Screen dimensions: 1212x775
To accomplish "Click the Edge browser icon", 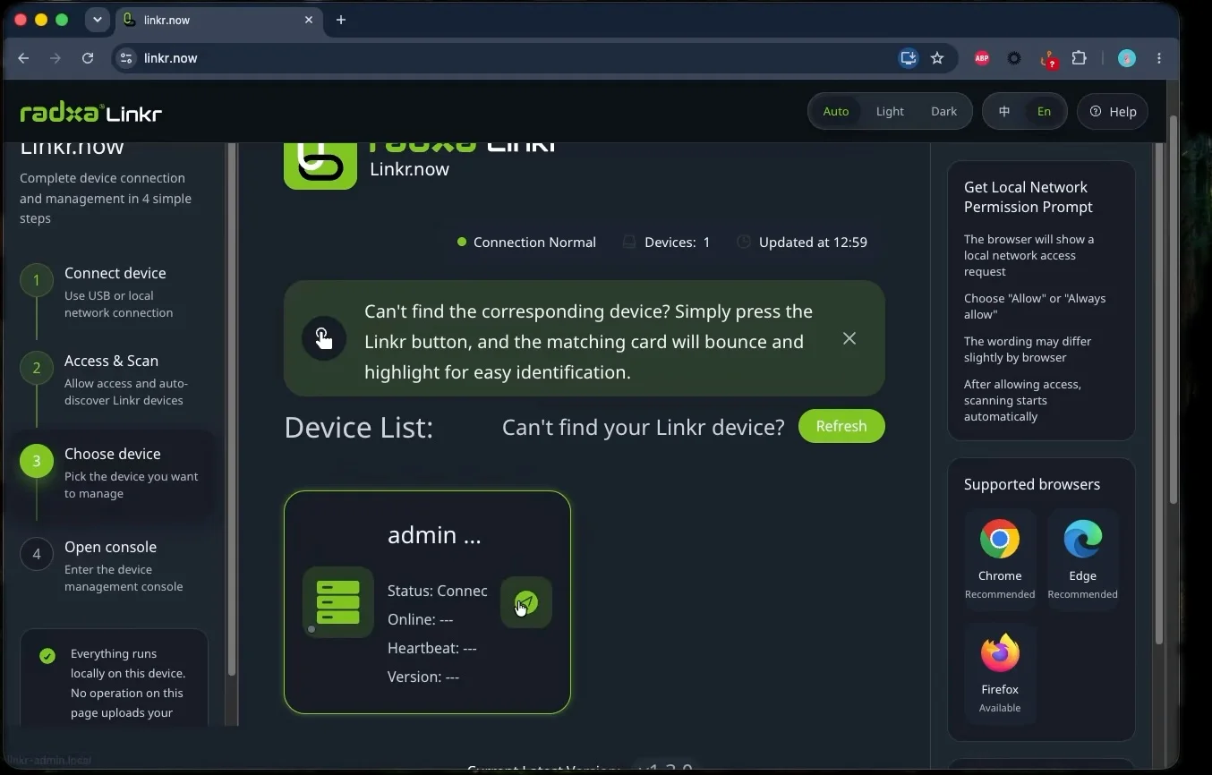I will pyautogui.click(x=1082, y=540).
